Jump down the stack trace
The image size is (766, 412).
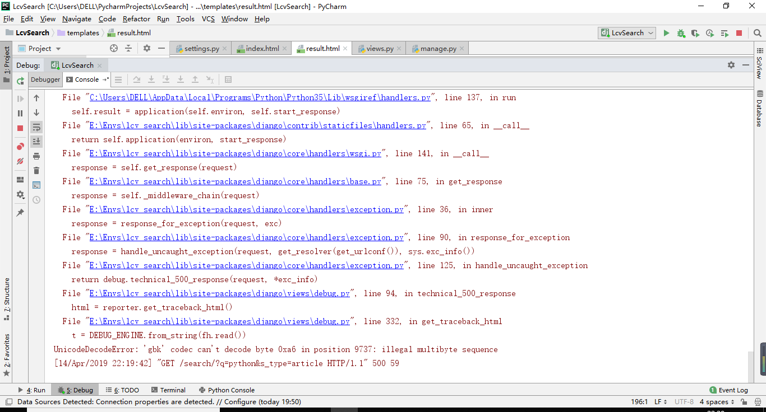coord(36,113)
